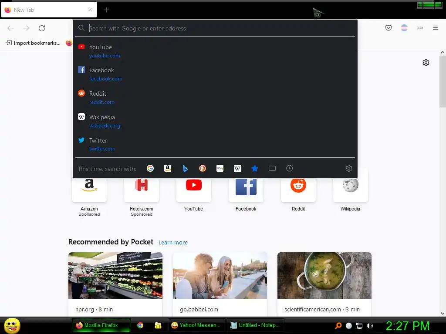Click the round white face tray icon
The image size is (446, 334).
pyautogui.click(x=349, y=326)
